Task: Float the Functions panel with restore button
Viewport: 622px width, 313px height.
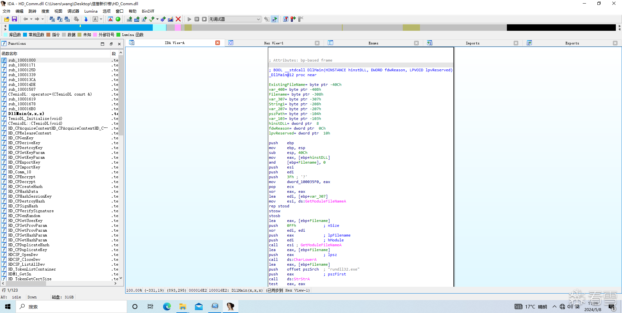Action: 111,44
